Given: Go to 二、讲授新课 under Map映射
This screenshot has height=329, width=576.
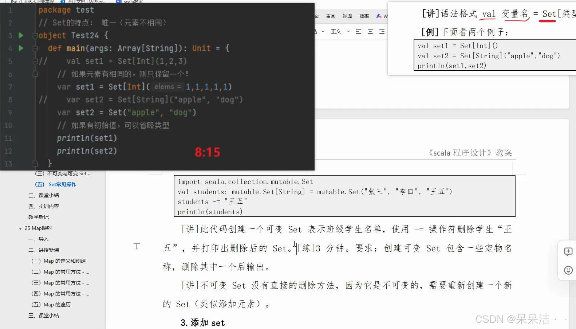Looking at the screenshot, I should coord(43,250).
